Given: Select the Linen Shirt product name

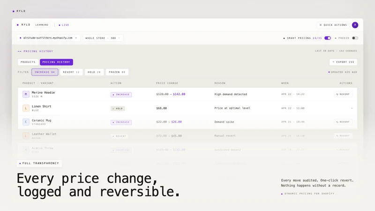Looking at the screenshot, I should [41, 106].
